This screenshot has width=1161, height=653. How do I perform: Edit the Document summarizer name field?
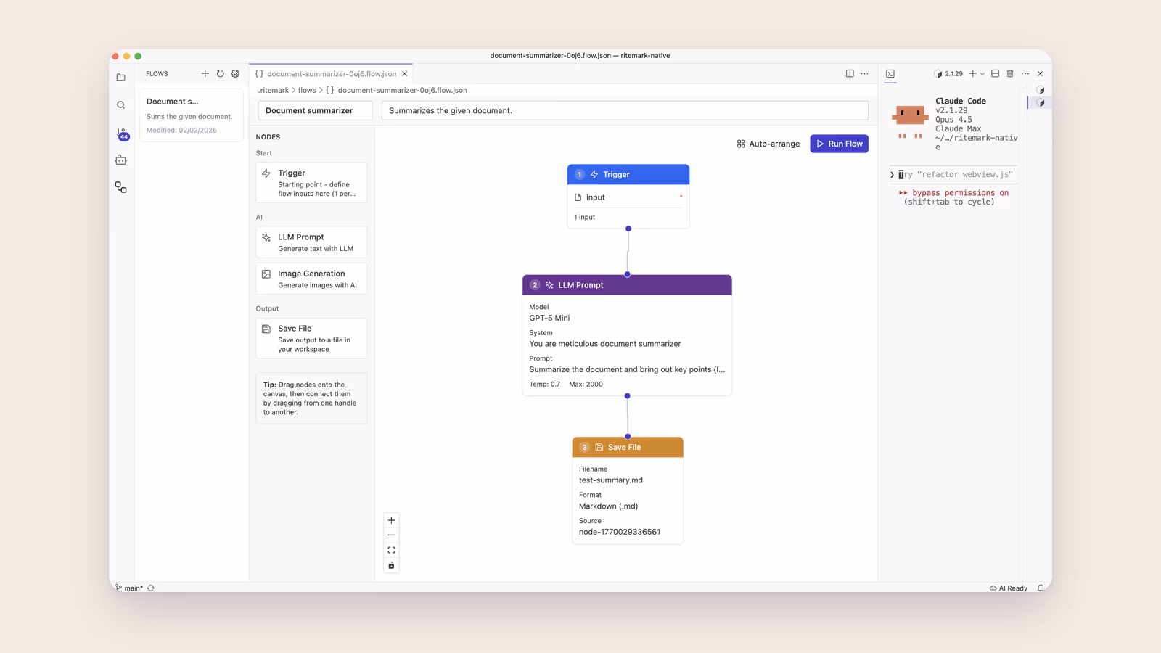tap(315, 110)
